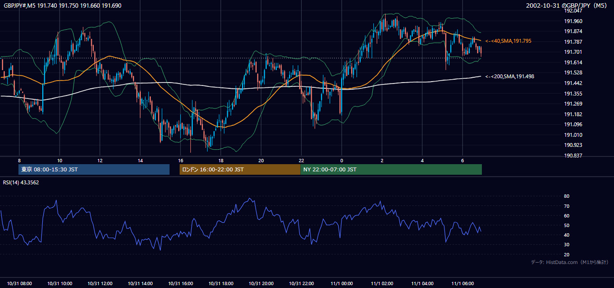Select the 東京 08:00-15:30 JST session bar
Image resolution: width=614 pixels, height=288 pixels.
(x=94, y=169)
